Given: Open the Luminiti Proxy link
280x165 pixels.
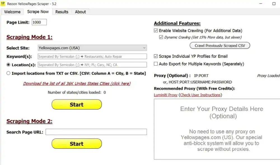Looking at the screenshot, I should (166, 95).
